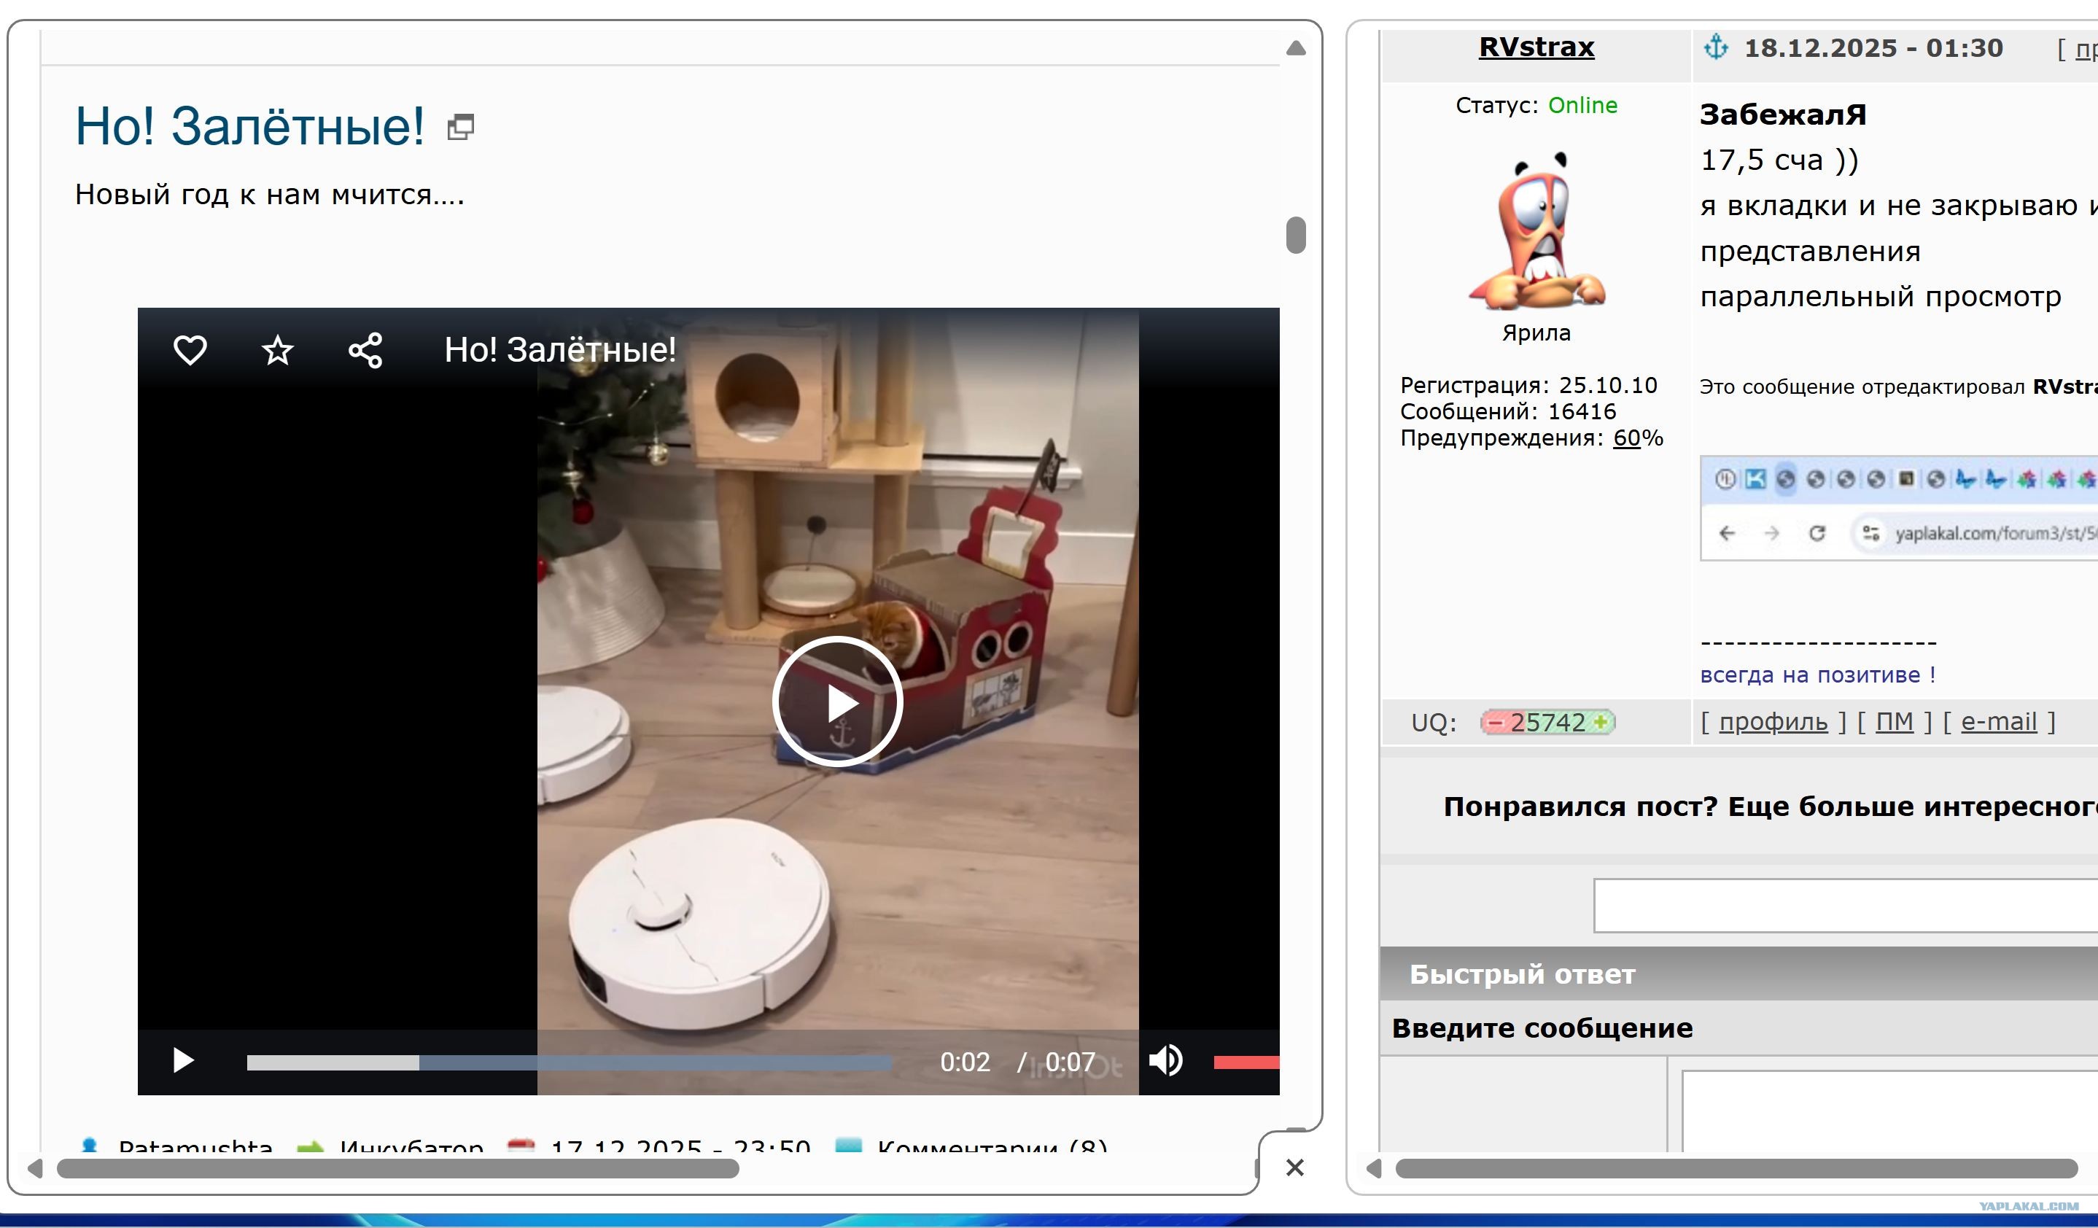
Task: Click the UQ rating value 25742
Action: [x=1547, y=722]
